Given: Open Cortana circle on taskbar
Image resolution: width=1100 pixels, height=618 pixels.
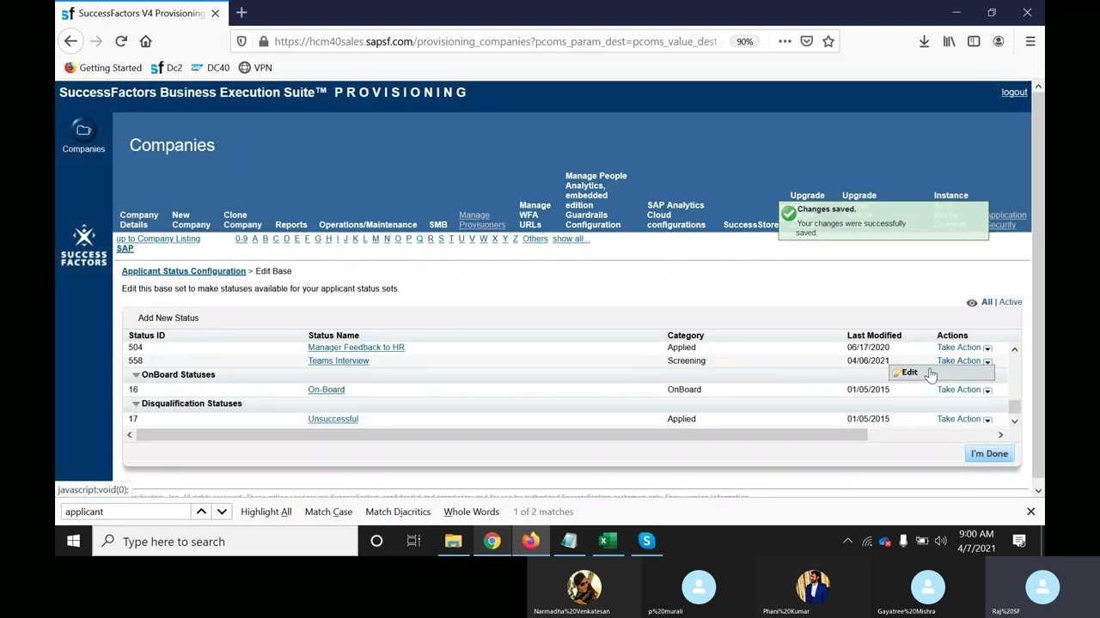Looking at the screenshot, I should click(x=376, y=542).
